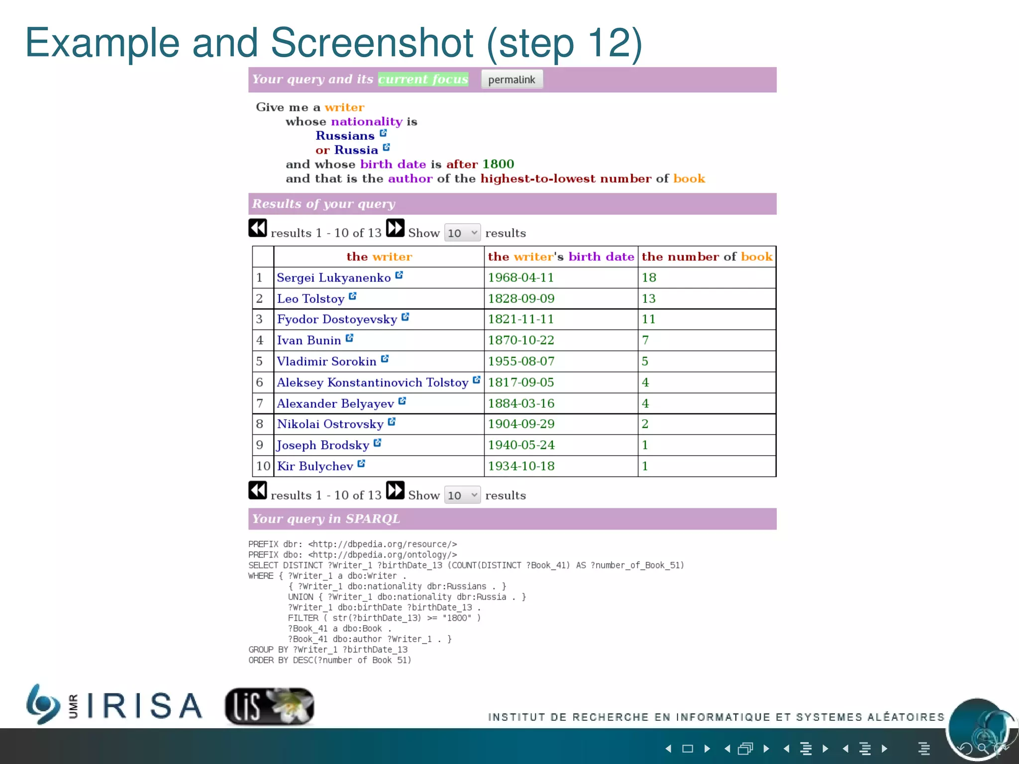Focus on 'book' in the query sentence
Viewport: 1019px width, 764px height.
[x=689, y=179]
